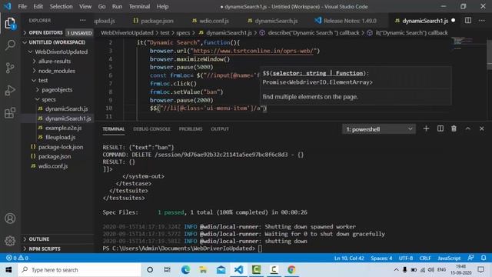Kill terminal with trash icon
The height and width of the screenshot is (277, 492).
[454, 128]
